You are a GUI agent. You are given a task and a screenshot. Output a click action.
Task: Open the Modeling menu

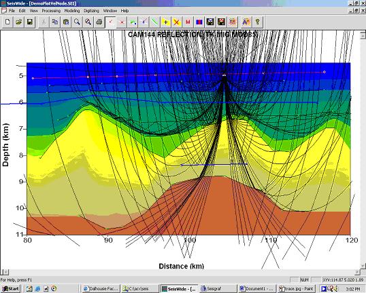click(x=72, y=11)
